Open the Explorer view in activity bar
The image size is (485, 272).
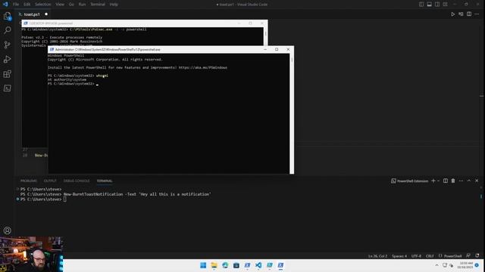coord(7,16)
